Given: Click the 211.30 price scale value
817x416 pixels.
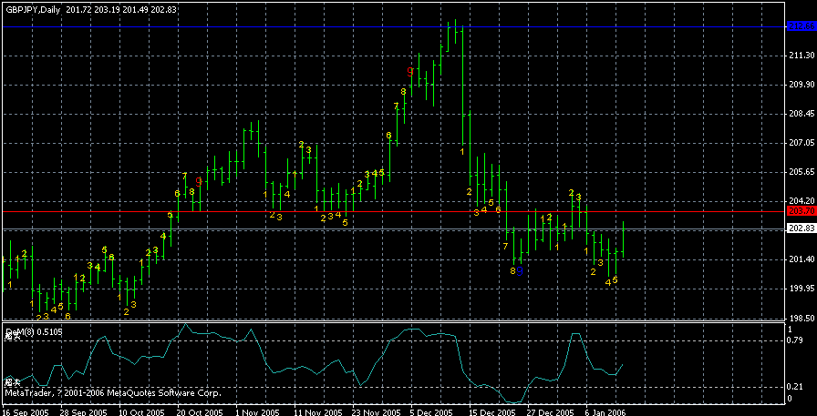Looking at the screenshot, I should point(799,56).
